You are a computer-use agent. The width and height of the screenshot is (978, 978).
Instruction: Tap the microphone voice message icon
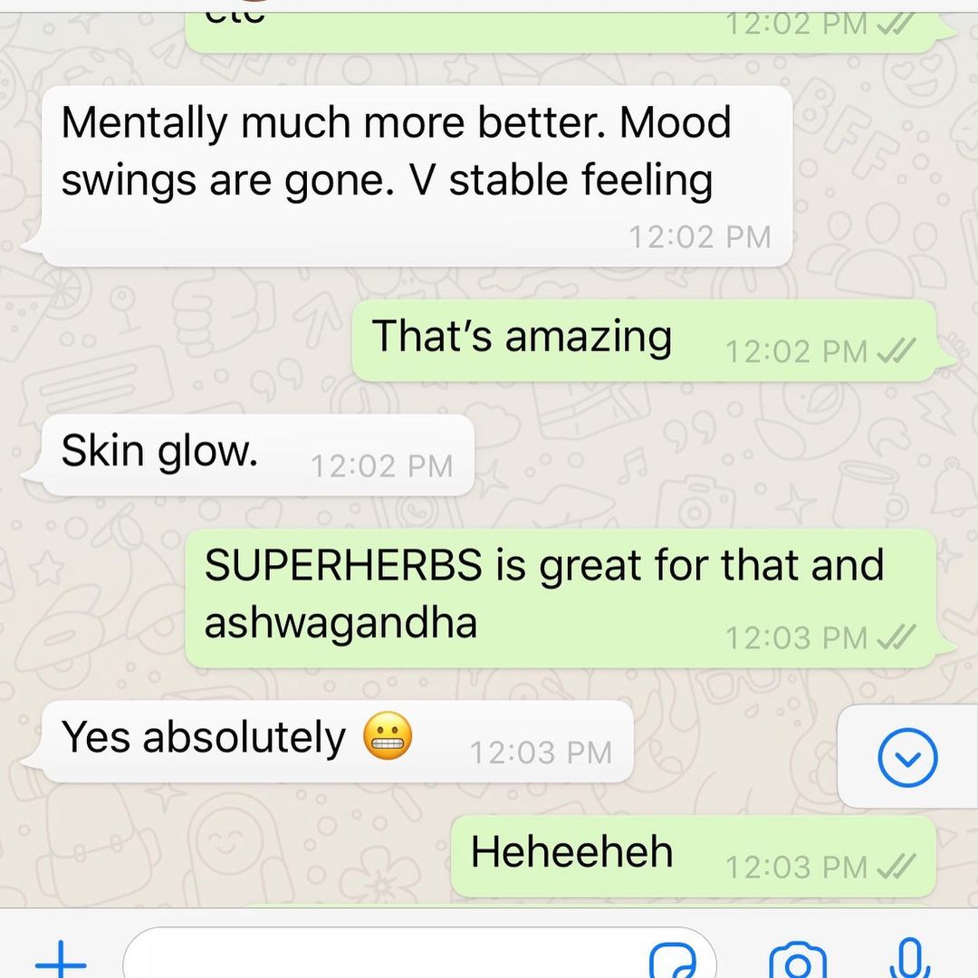click(x=910, y=959)
